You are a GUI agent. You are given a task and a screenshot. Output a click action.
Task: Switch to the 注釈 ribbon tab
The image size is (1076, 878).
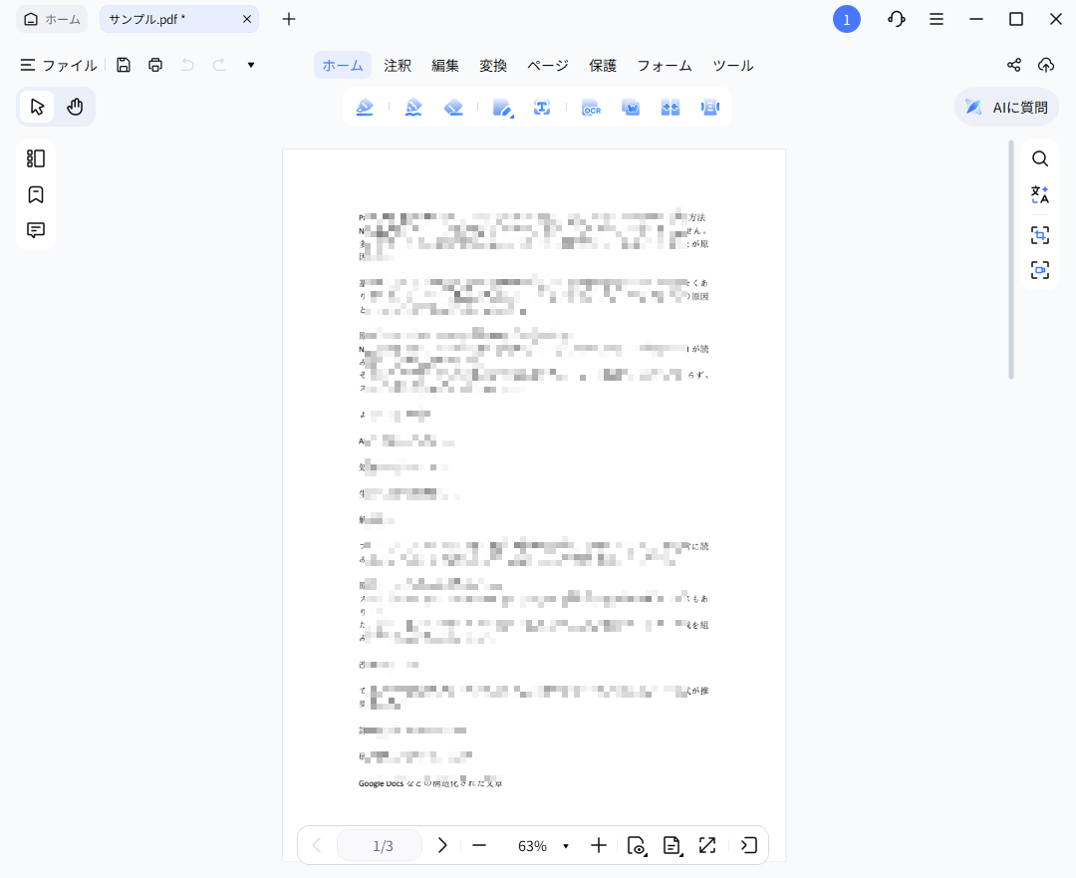pyautogui.click(x=398, y=65)
